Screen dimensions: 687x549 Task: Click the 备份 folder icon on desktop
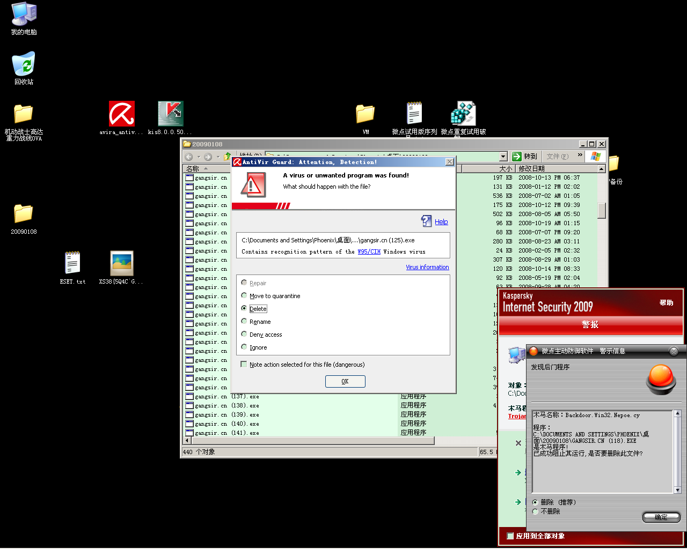[x=613, y=163]
